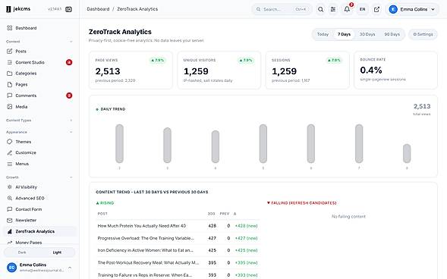Select the Today range tab
The width and height of the screenshot is (447, 279).
coord(323,34)
